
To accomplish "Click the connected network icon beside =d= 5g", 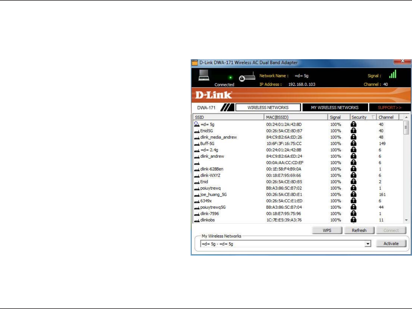I will click(x=197, y=124).
